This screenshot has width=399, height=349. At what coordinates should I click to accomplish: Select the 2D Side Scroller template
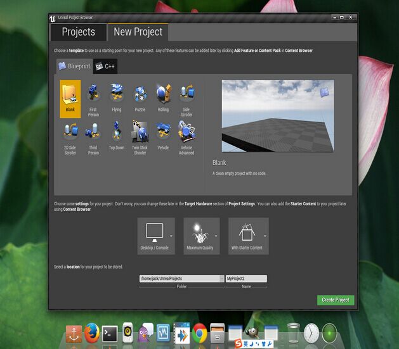coord(70,137)
